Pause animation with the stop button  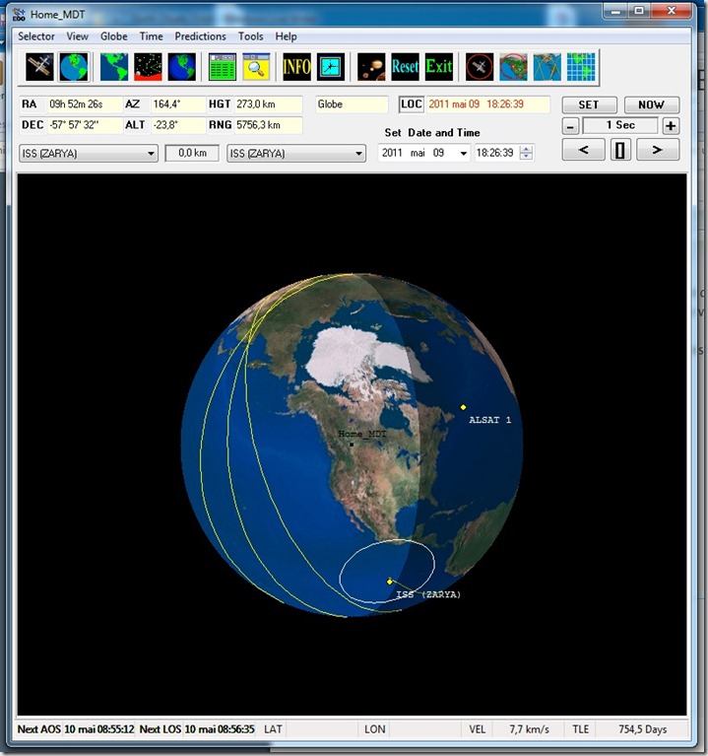(x=620, y=150)
